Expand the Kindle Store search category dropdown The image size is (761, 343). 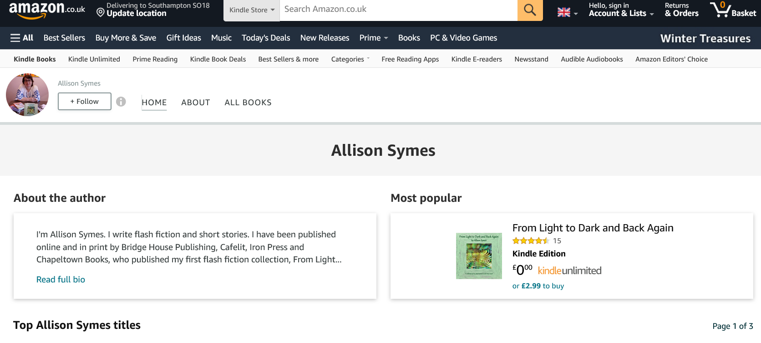click(252, 10)
